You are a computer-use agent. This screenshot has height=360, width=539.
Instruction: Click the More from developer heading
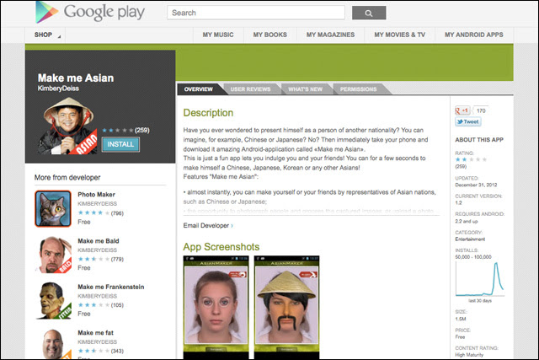click(67, 178)
